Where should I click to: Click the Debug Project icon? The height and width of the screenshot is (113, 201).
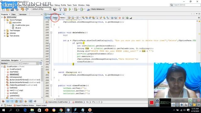[76, 9]
